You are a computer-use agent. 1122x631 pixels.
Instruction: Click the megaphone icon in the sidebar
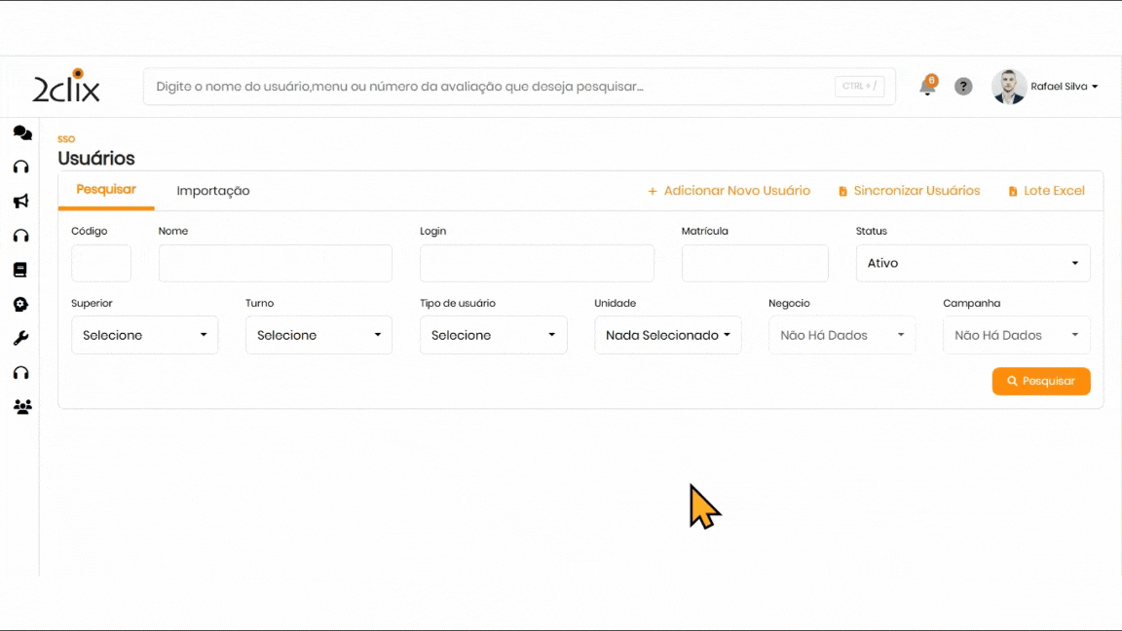(20, 202)
